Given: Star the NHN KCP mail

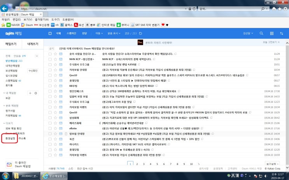Looking at the screenshot, I should pos(55,59).
